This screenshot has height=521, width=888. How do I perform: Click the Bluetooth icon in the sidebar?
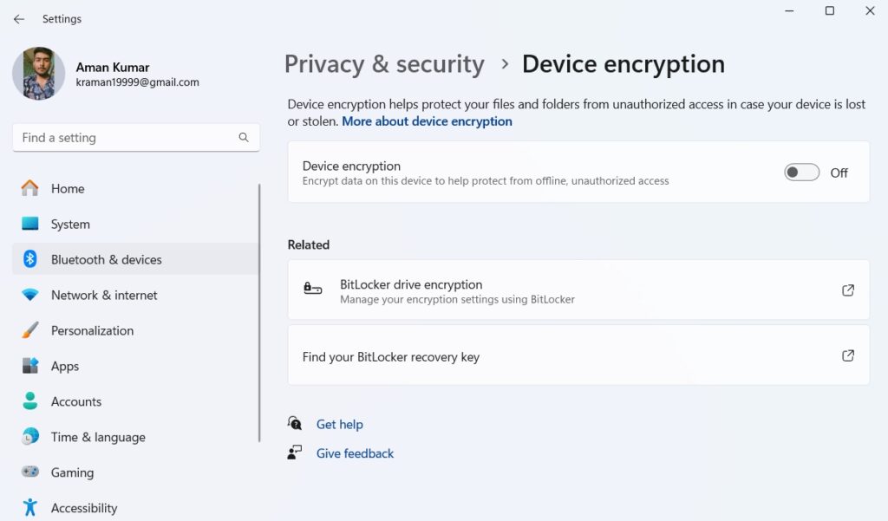tap(30, 259)
